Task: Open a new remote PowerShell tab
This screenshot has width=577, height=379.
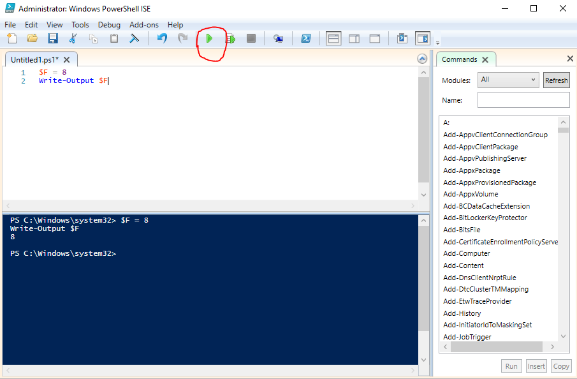Action: click(278, 38)
